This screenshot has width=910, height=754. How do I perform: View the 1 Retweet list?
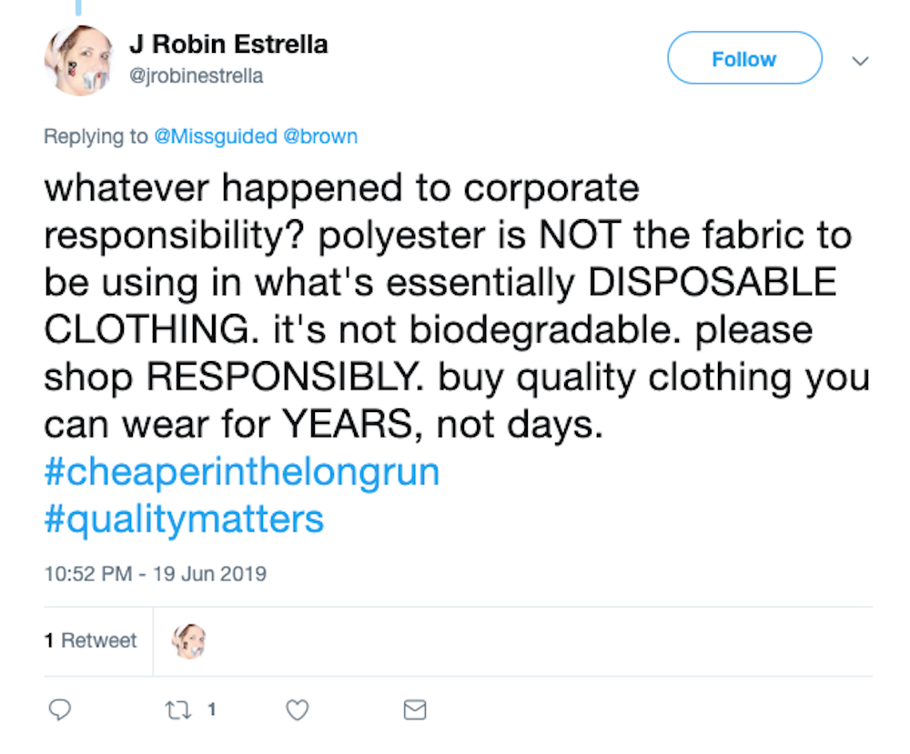(x=90, y=640)
